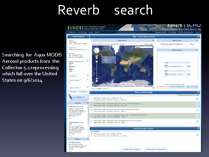Uncheck MYD04_L2 in Step 3 Discover Granules

point(91,134)
